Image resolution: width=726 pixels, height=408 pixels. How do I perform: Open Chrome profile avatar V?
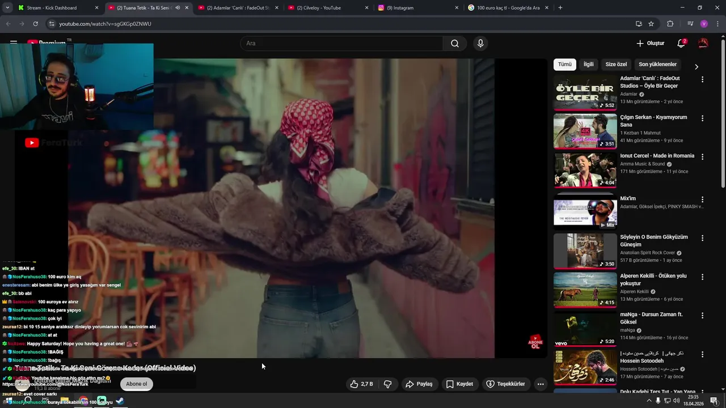(x=704, y=24)
